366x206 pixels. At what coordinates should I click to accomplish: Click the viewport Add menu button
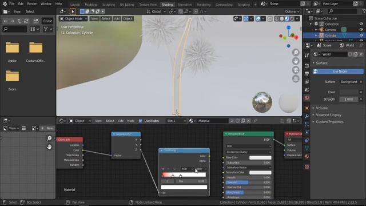(117, 19)
